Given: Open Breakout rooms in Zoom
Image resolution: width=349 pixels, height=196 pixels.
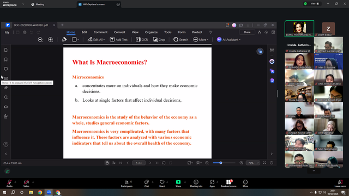Looking at the screenshot, I should point(228,183).
